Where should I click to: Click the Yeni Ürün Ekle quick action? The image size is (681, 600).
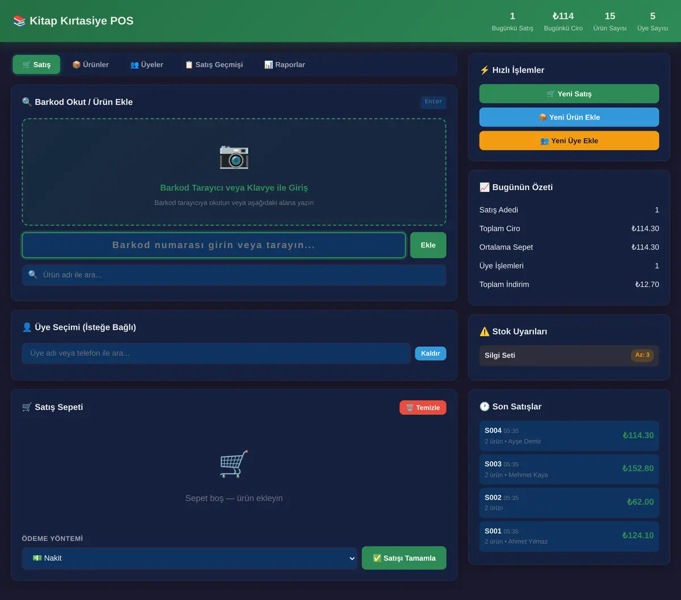tap(569, 117)
